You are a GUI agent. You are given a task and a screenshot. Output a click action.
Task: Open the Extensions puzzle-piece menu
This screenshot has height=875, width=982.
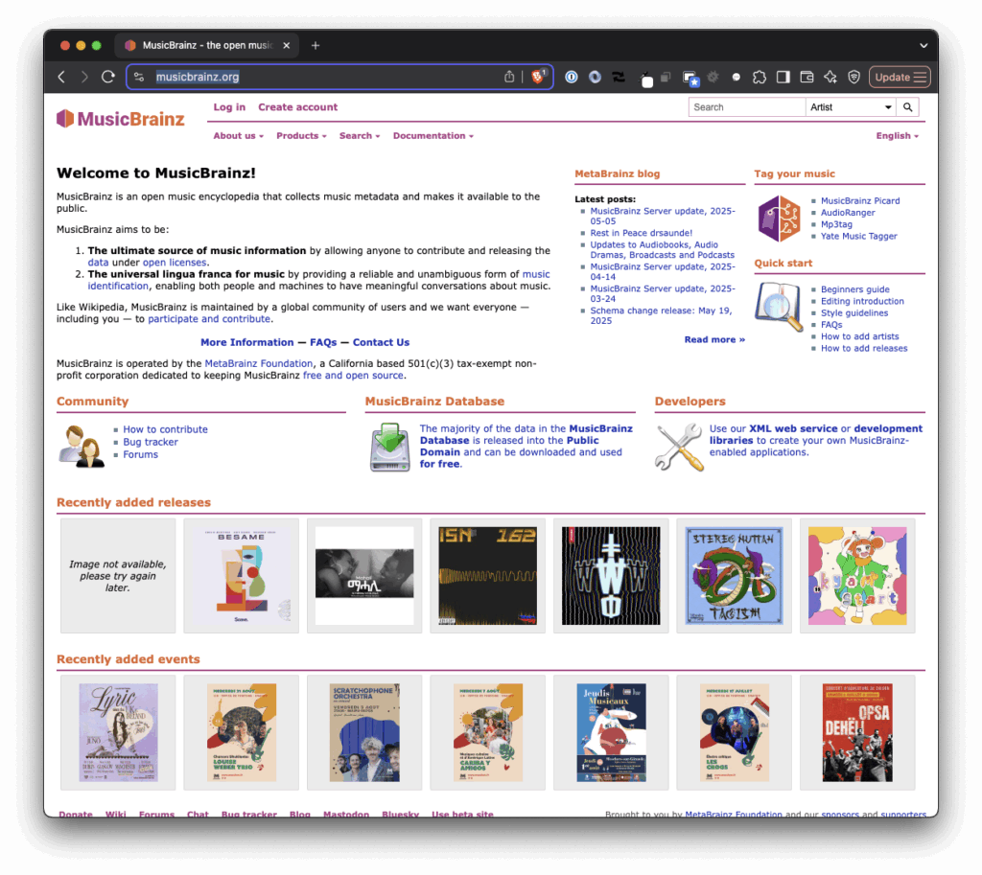[x=760, y=77]
